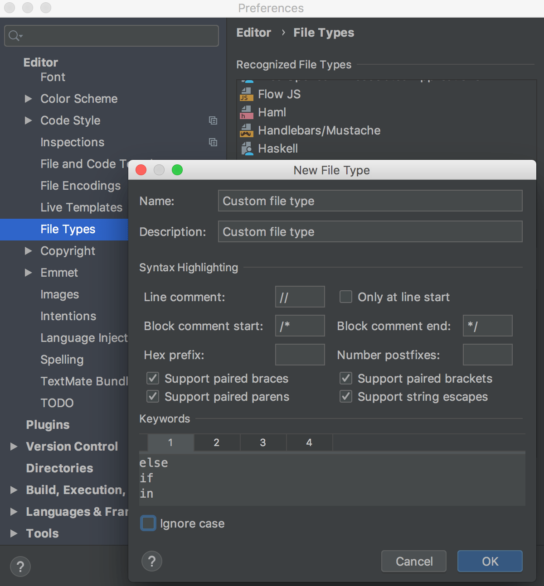Image resolution: width=544 pixels, height=586 pixels.
Task: Enable the Only at line start checkbox
Action: [x=345, y=297]
